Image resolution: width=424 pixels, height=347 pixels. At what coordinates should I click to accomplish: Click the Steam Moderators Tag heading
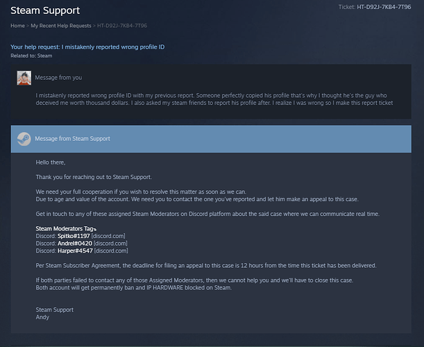[x=66, y=228]
